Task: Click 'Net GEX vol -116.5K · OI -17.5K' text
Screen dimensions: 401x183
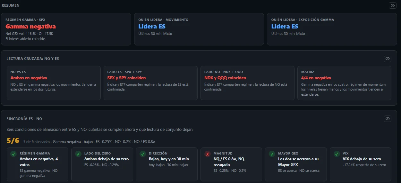Action: [x=29, y=34]
